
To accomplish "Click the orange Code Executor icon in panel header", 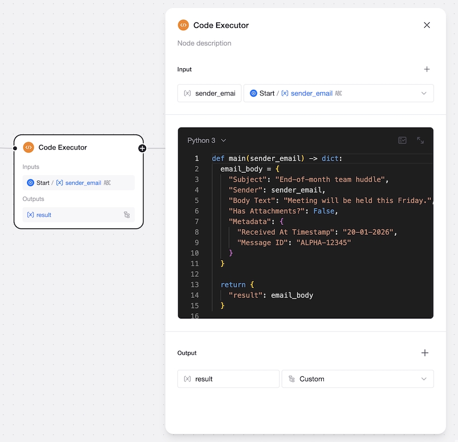I will click(183, 25).
